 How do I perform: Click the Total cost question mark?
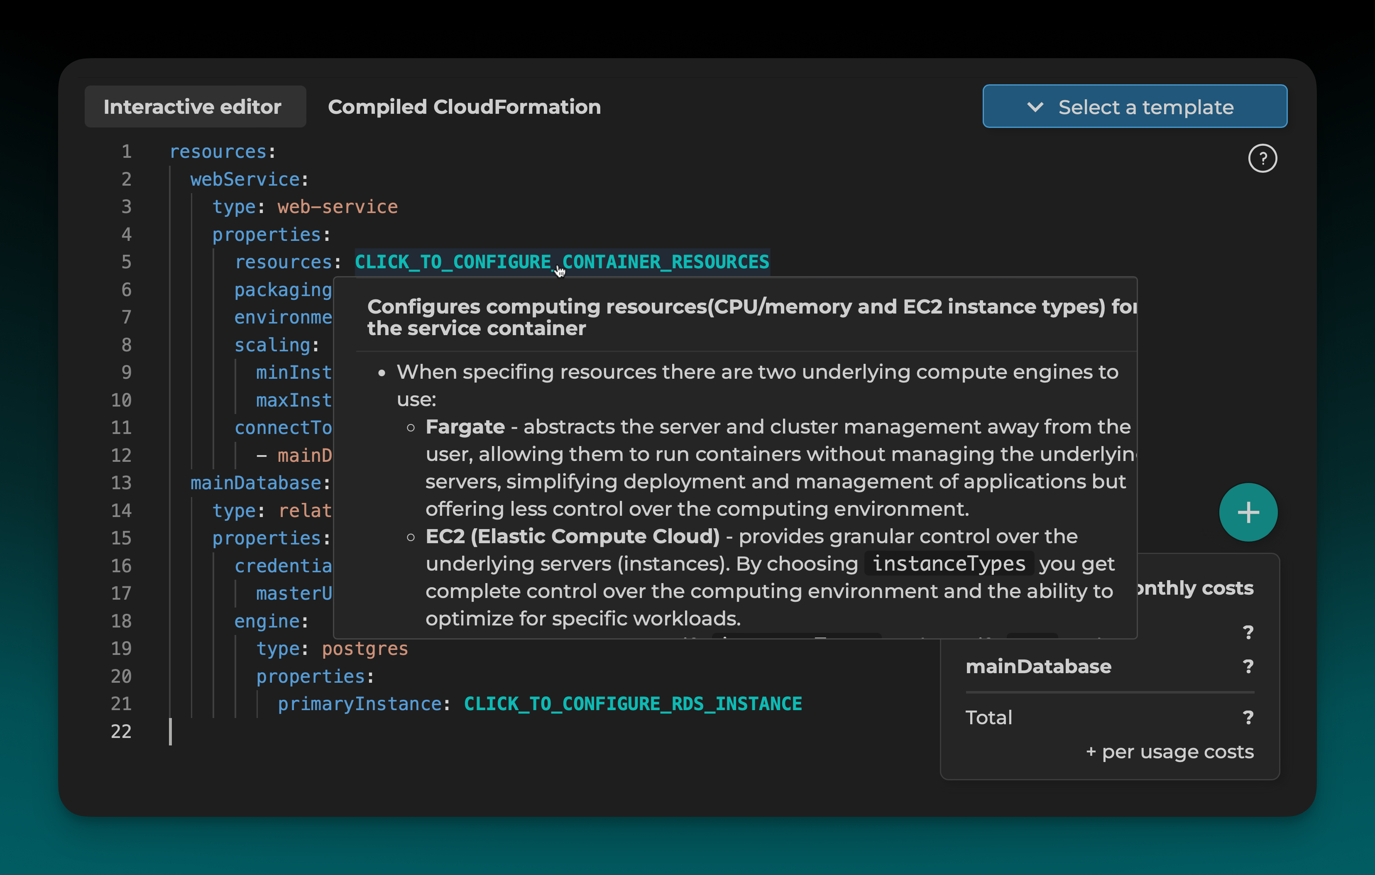pos(1248,717)
